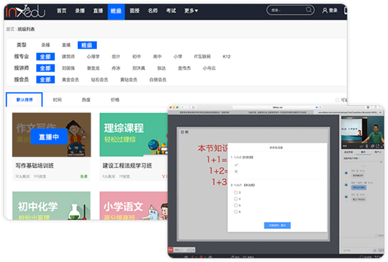Open 面授 in top navigation

134,11
